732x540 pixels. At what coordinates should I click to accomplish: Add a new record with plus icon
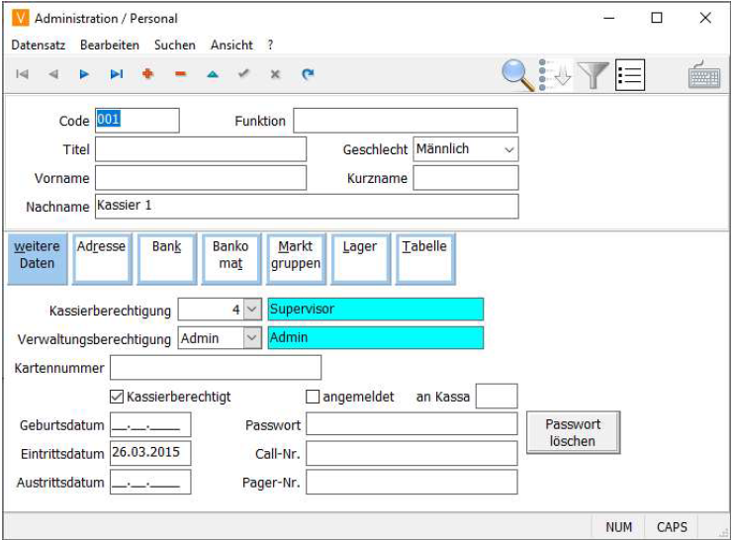[148, 74]
